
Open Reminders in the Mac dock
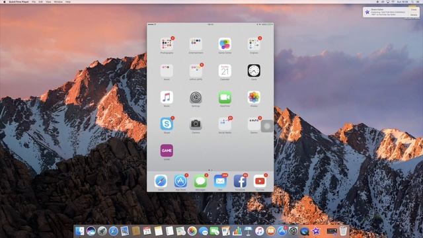point(169,231)
